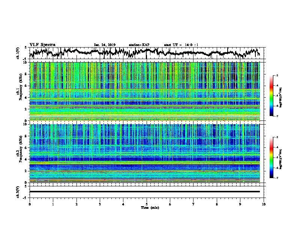297x229 pixels.
Task: Select the "Time (min)" axis title
Action: point(150,208)
